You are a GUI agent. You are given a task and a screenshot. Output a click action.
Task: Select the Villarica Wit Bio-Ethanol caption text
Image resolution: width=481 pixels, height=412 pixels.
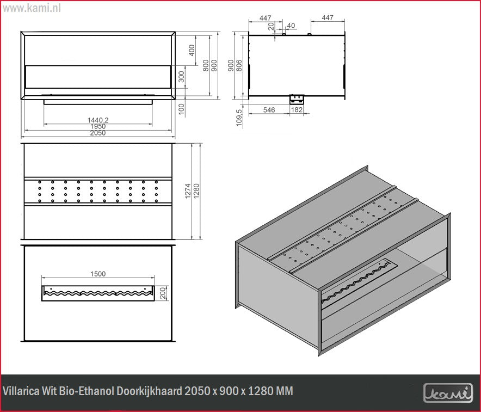tap(148, 391)
